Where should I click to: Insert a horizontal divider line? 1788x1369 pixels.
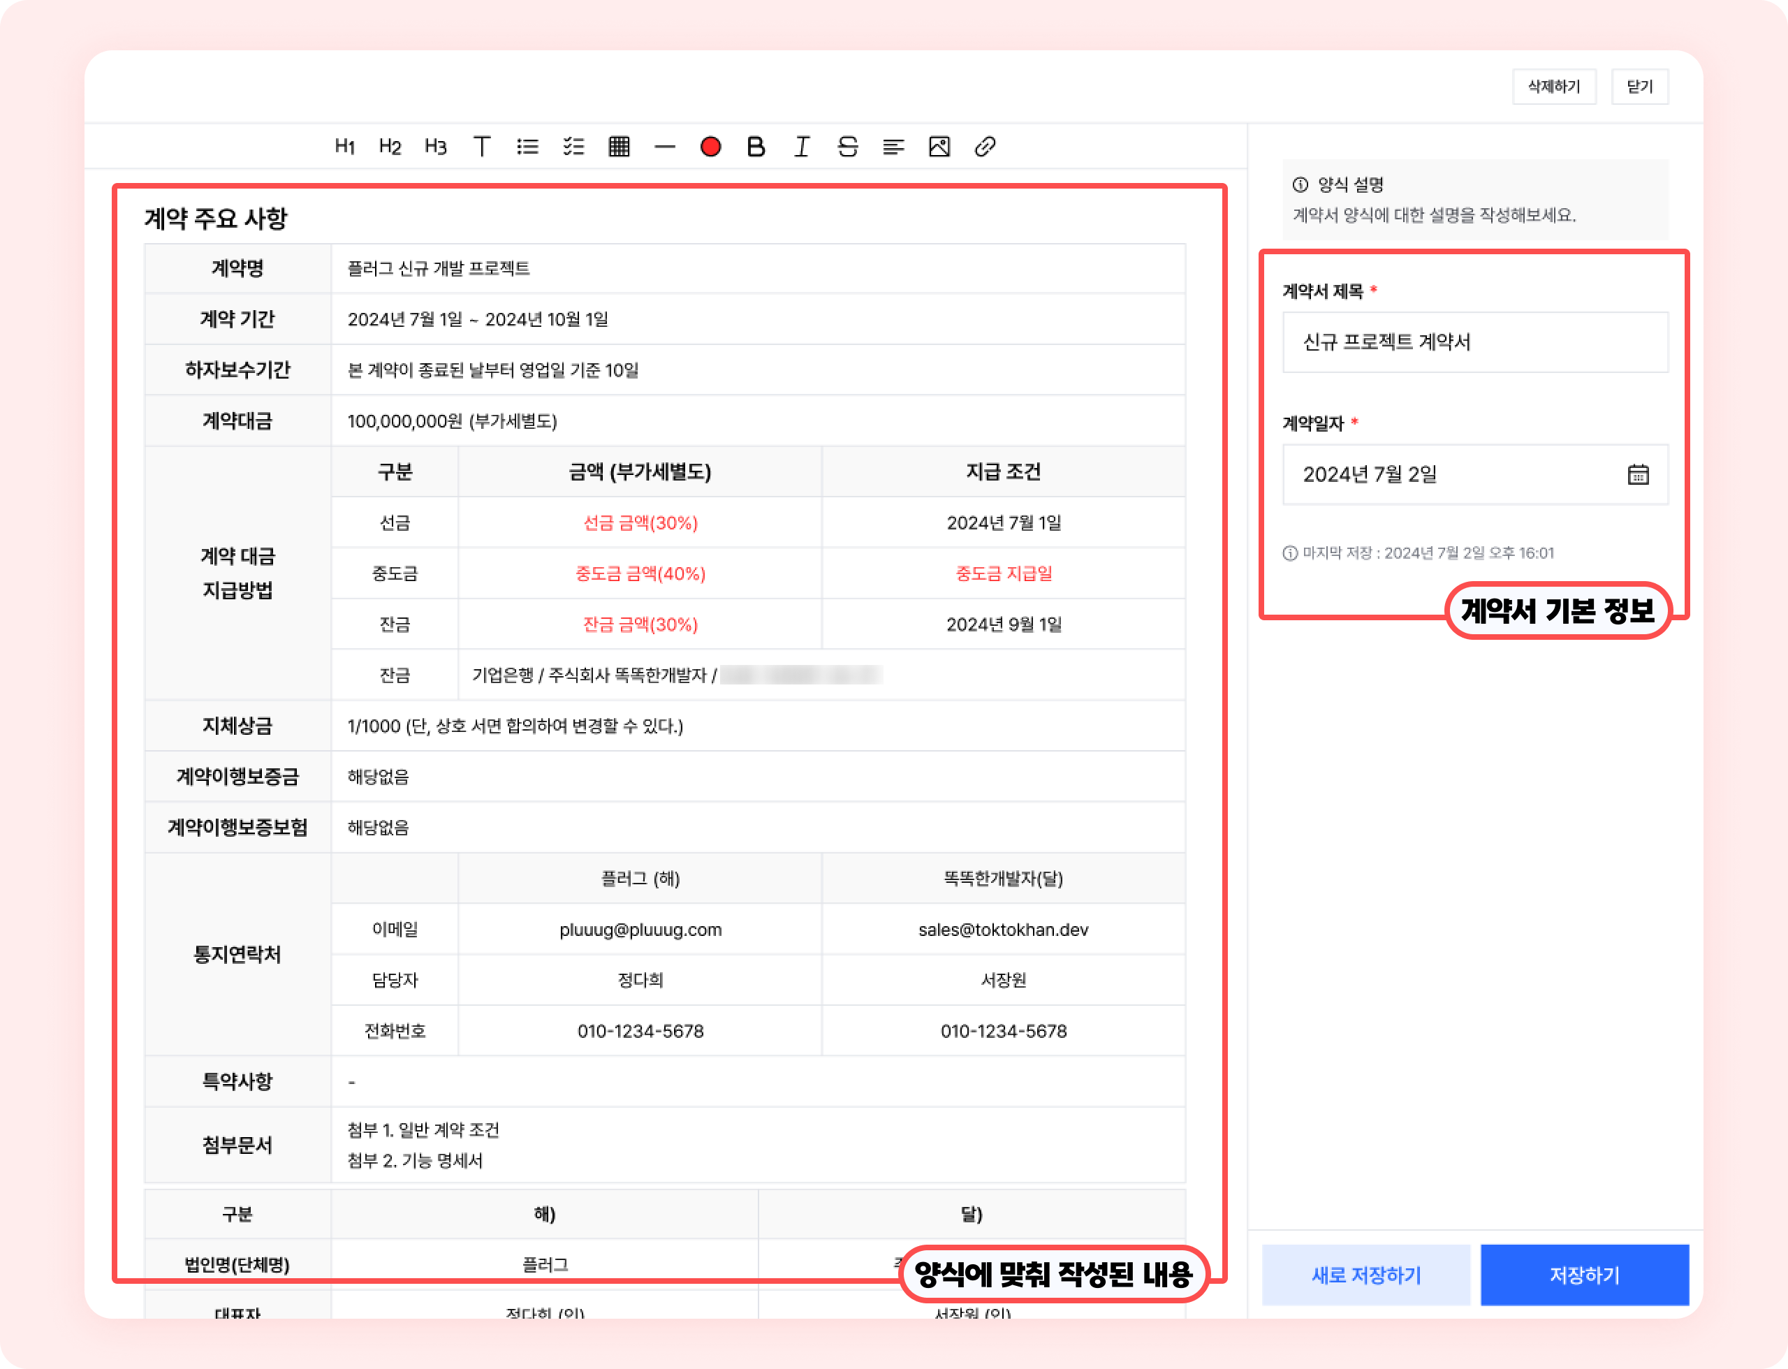pyautogui.click(x=665, y=147)
